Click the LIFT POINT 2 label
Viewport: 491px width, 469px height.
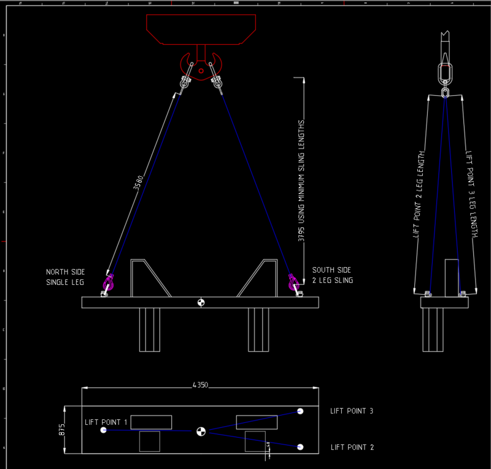(353, 448)
